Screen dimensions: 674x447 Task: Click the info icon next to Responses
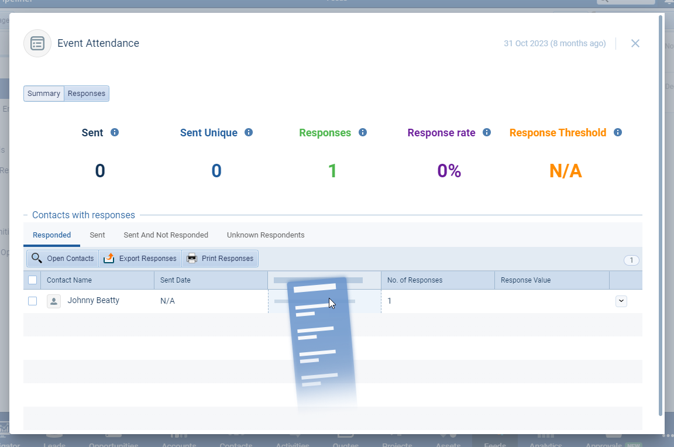tap(363, 132)
